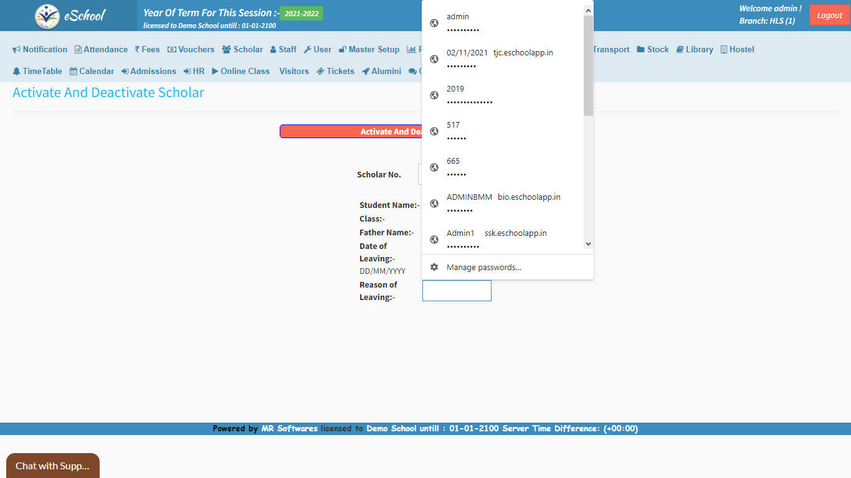Open the Stock folder menu
The image size is (851, 478).
(x=652, y=50)
